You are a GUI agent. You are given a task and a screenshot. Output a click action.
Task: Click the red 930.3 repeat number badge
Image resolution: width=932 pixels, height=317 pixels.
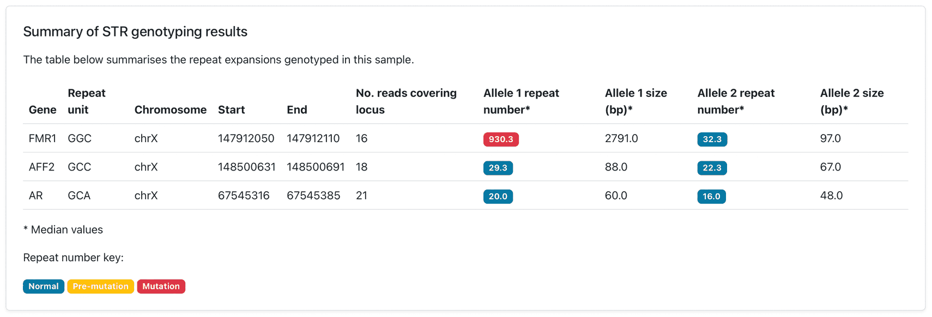point(500,139)
